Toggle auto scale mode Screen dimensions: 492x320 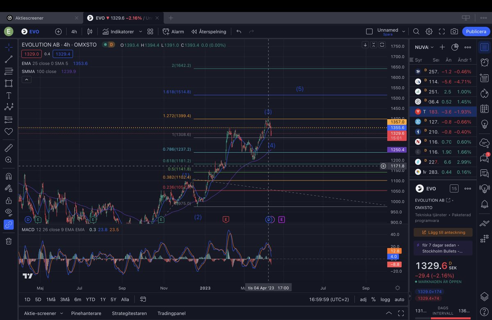[399, 299]
